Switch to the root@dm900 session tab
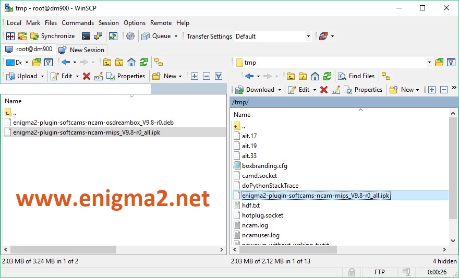This screenshot has height=278, width=459. [29, 49]
